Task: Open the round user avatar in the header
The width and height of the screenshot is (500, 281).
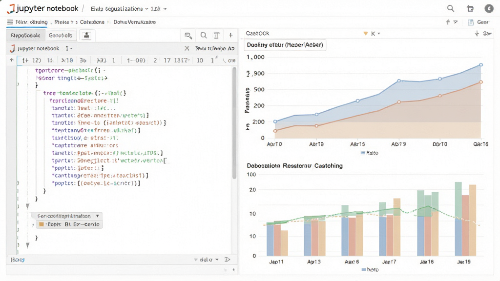Action: tap(489, 9)
